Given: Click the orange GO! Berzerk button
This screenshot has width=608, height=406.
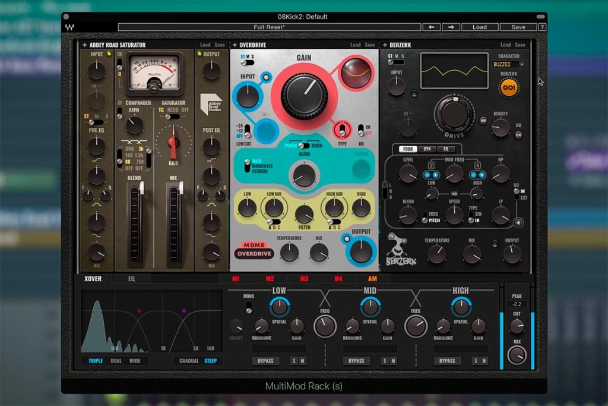Looking at the screenshot, I should tap(508, 88).
